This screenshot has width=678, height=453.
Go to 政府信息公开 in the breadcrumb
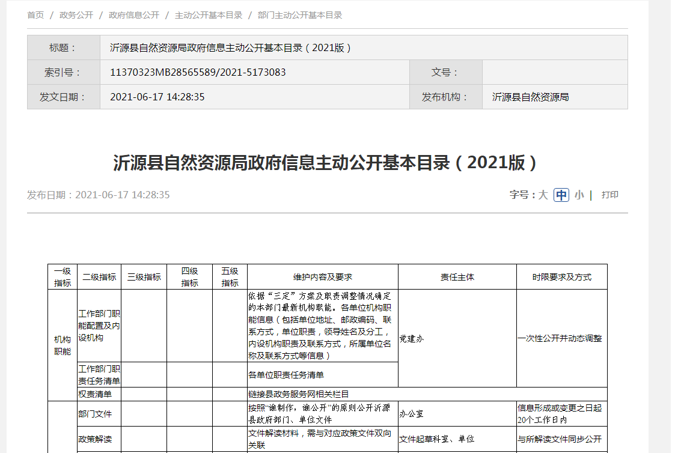[x=133, y=15]
